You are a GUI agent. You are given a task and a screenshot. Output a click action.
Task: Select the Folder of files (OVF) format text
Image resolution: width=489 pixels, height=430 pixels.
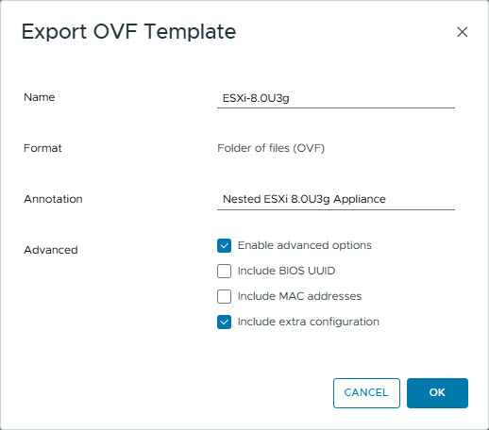(271, 148)
